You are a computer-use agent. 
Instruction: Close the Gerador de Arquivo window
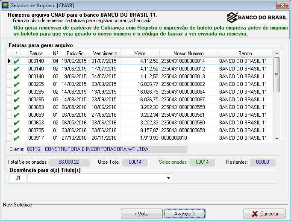pos(282,5)
